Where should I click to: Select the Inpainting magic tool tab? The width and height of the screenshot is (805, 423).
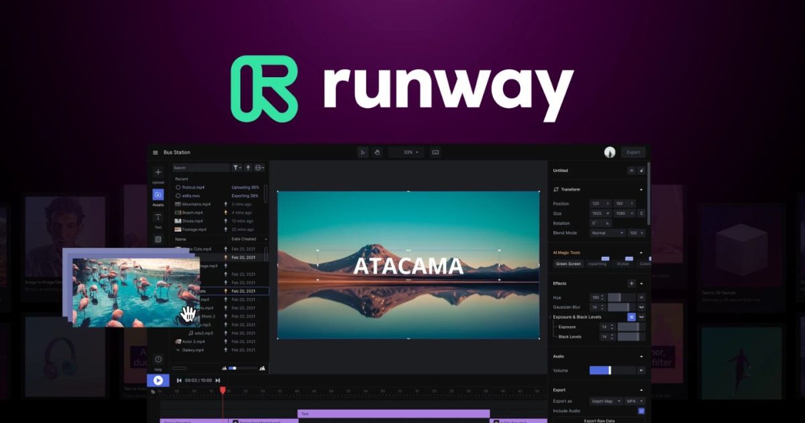(597, 264)
